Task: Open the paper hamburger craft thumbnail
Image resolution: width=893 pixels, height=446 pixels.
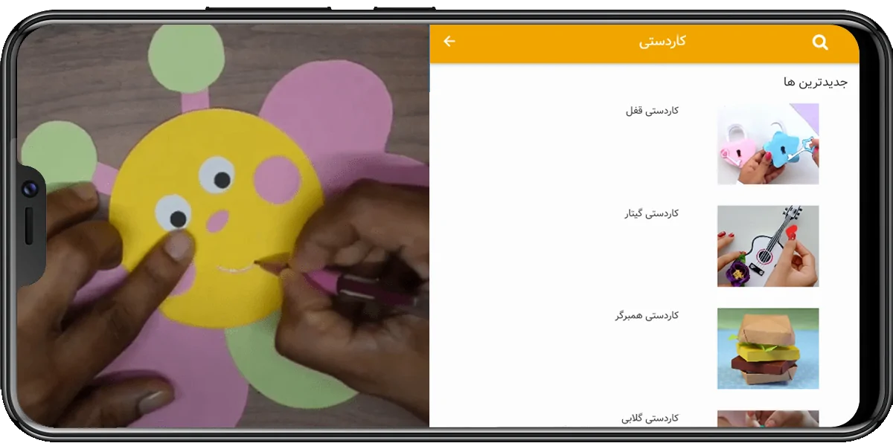Action: pos(768,349)
